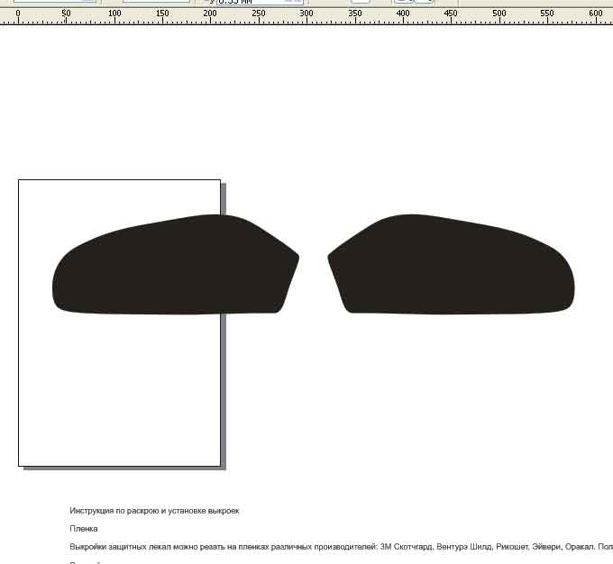Click the ruler at the 550 mark

[547, 14]
